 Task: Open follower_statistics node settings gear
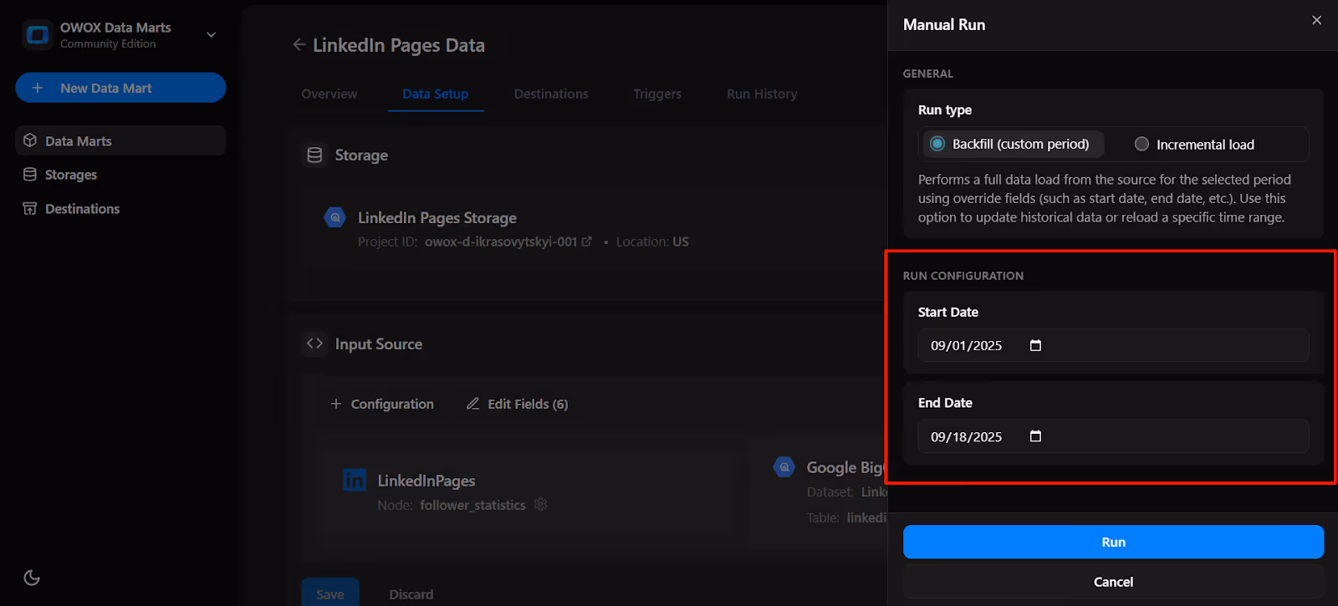[x=541, y=505]
